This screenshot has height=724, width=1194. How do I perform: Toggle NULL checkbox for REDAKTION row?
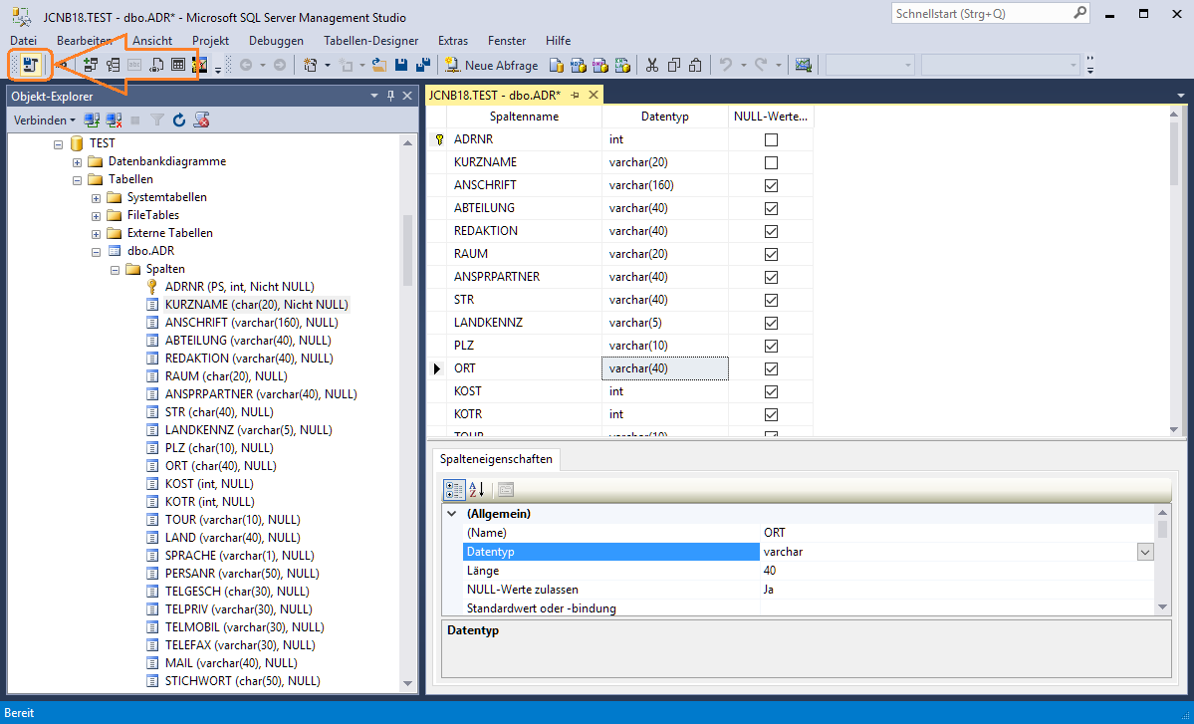[771, 231]
